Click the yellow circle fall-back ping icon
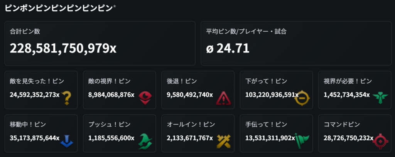The height and width of the screenshot is (157, 395). (301, 98)
